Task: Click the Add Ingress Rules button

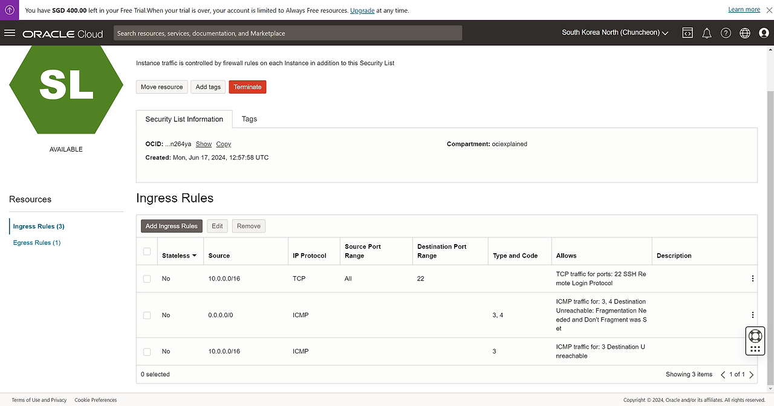Action: click(x=172, y=226)
